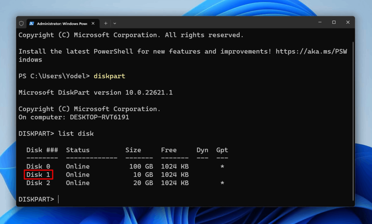Viewport: 372px width, 224px height.
Task: Click the yellow diskpart command text
Action: click(109, 76)
